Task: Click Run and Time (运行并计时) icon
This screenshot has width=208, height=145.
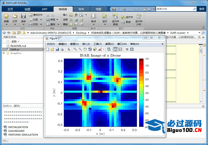Action: pyautogui.click(x=139, y=16)
